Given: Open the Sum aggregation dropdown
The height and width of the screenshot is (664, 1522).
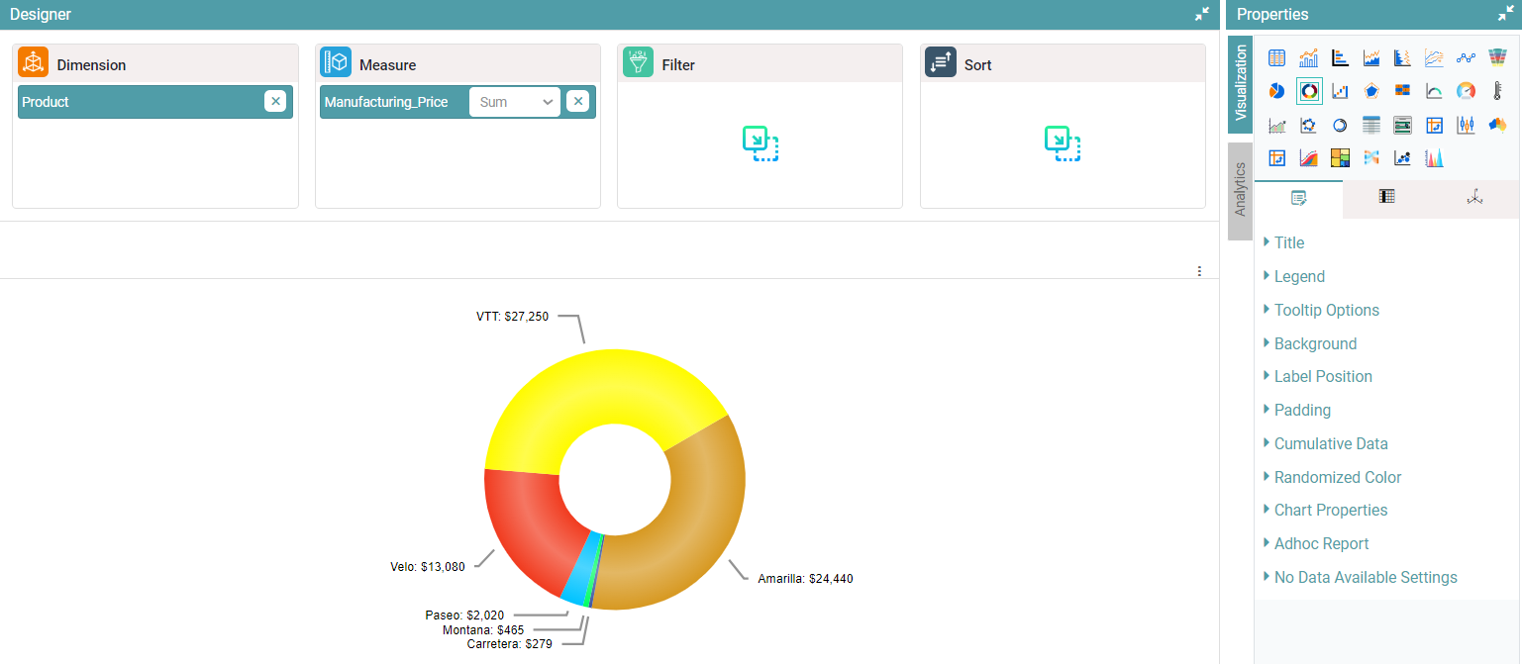Looking at the screenshot, I should coord(514,102).
